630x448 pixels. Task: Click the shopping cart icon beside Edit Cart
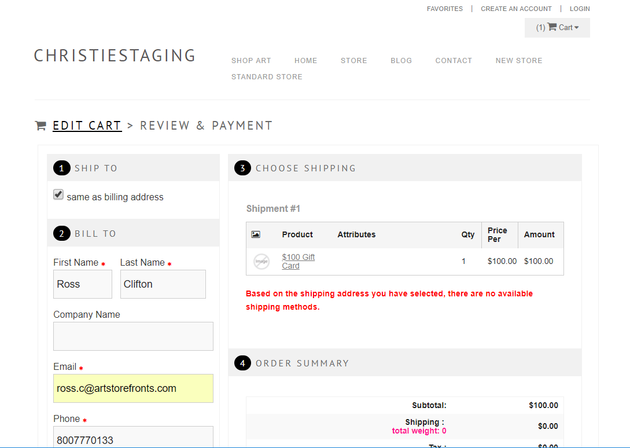pyautogui.click(x=40, y=126)
